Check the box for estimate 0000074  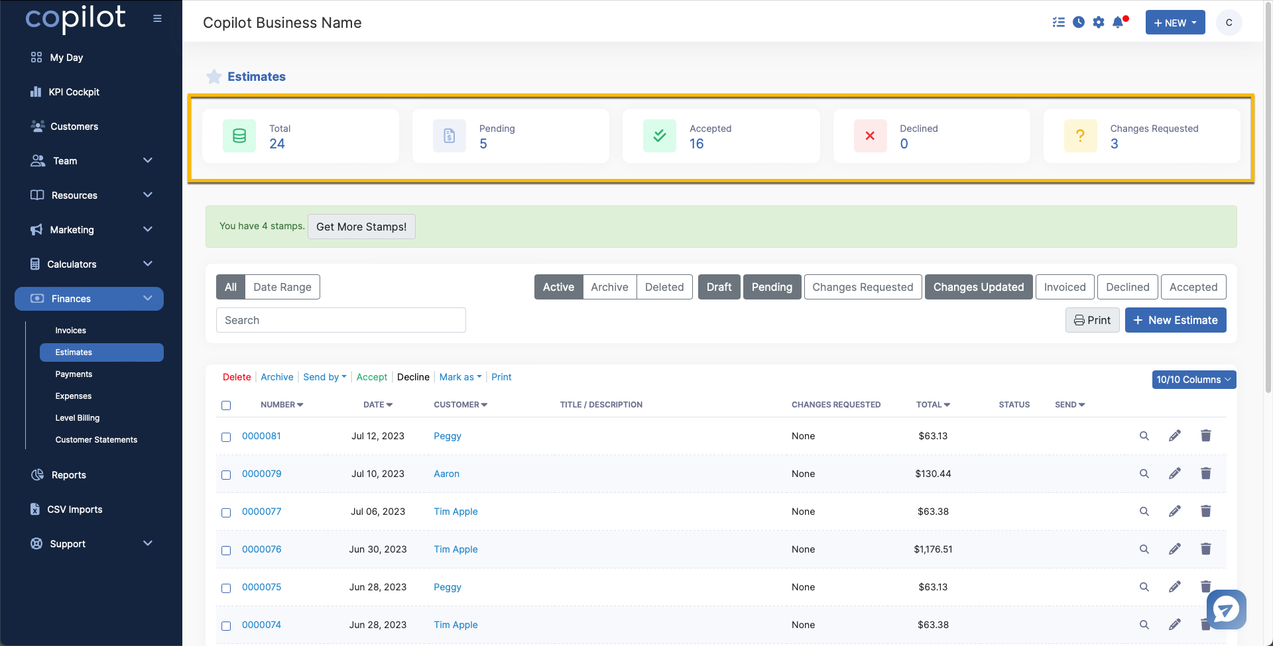[x=226, y=626]
